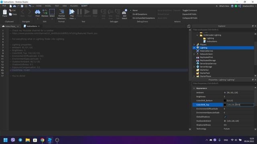Select the Never debug errors option
Viewport: 257px width, 144px height.
click(135, 10)
